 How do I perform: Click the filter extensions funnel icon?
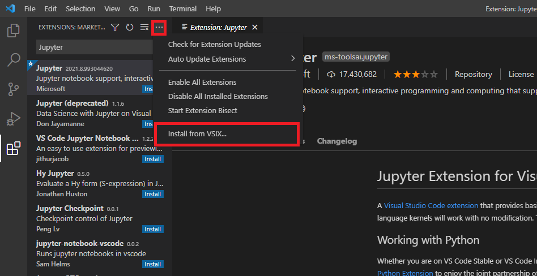pyautogui.click(x=115, y=27)
